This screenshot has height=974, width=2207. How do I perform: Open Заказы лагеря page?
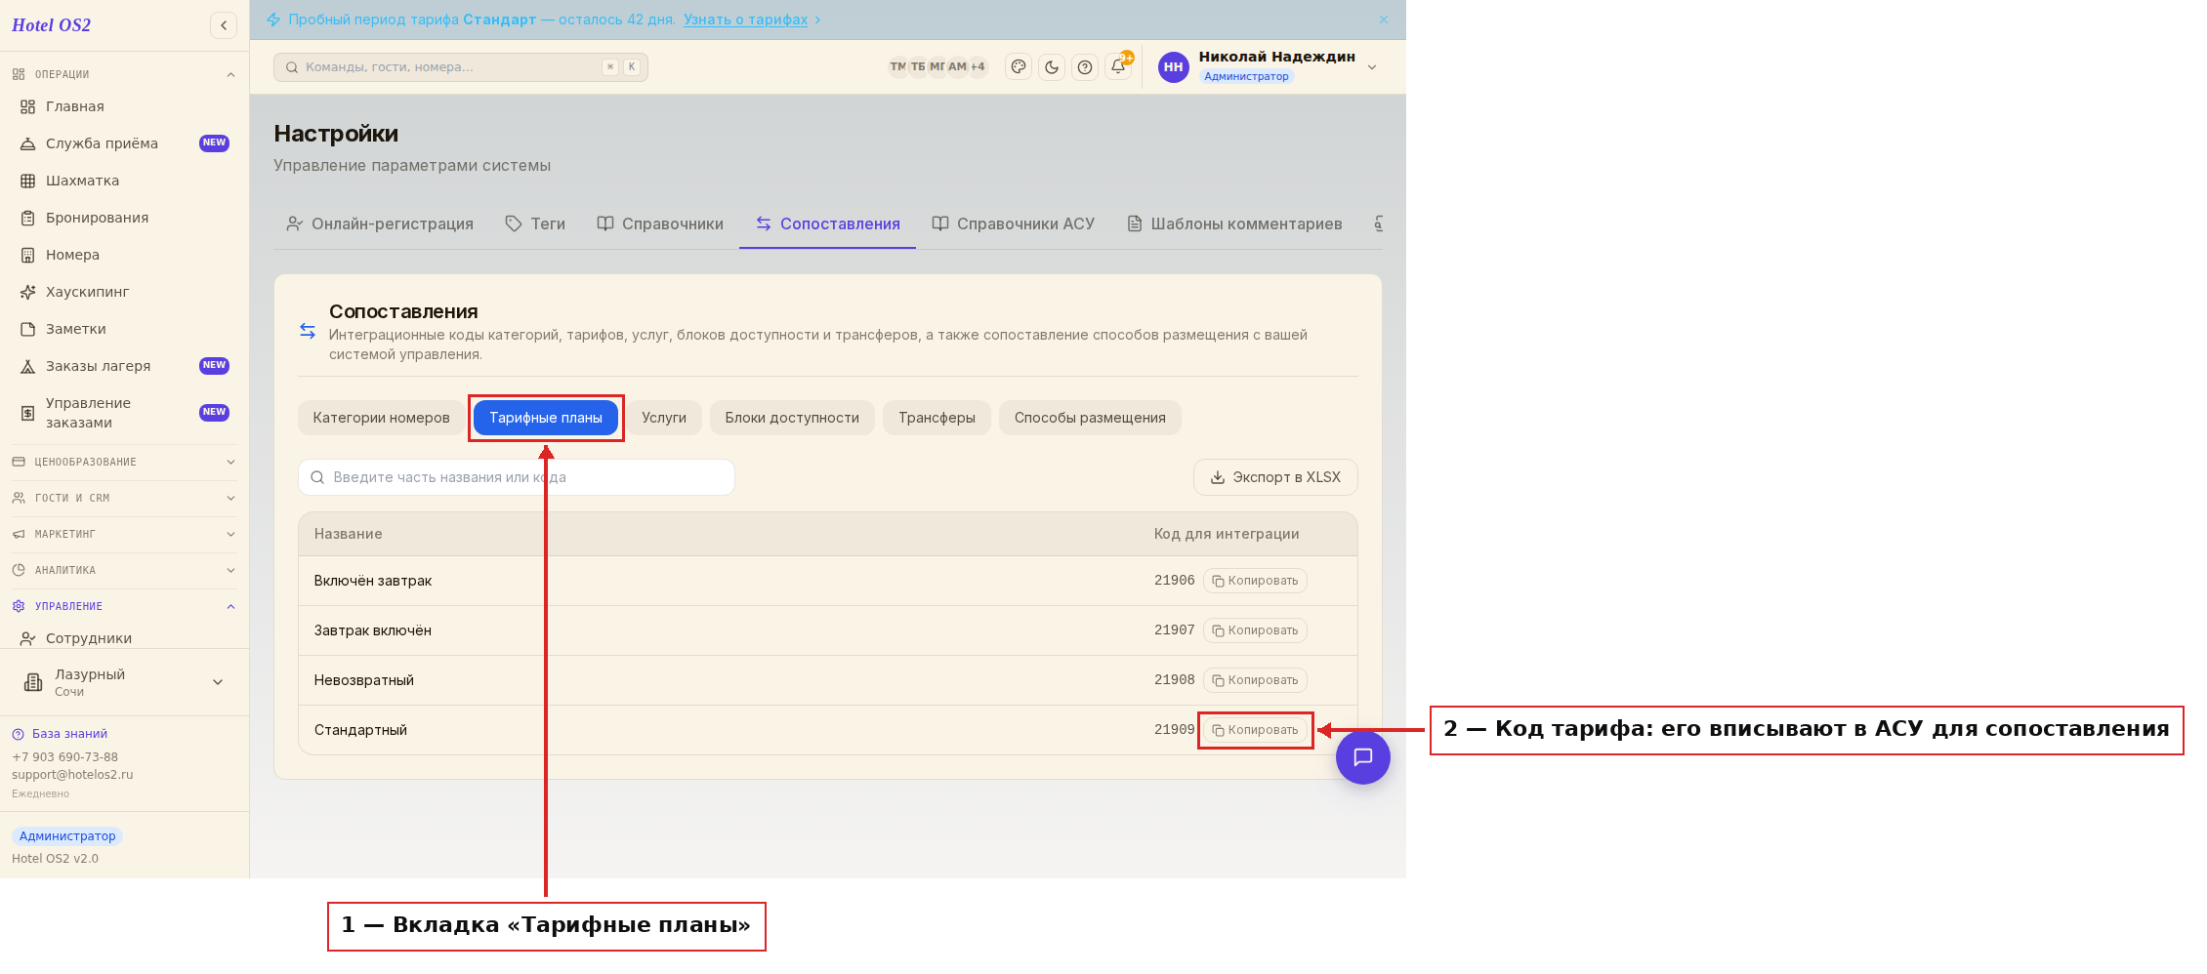pos(124,366)
